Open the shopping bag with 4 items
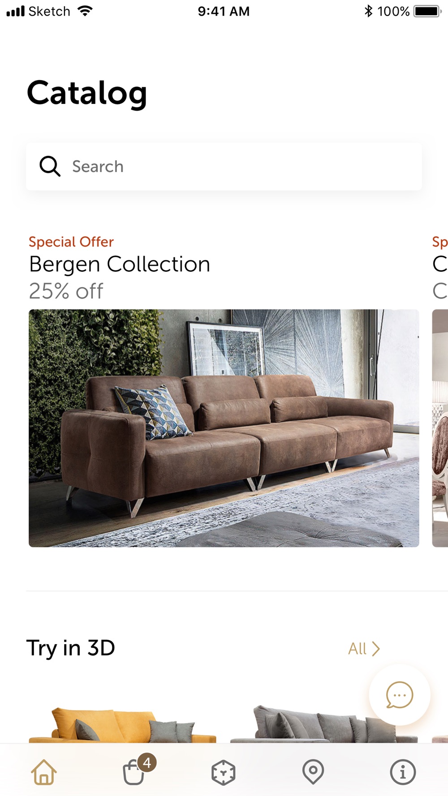Screen dimensions: 448x796 pyautogui.click(x=134, y=772)
